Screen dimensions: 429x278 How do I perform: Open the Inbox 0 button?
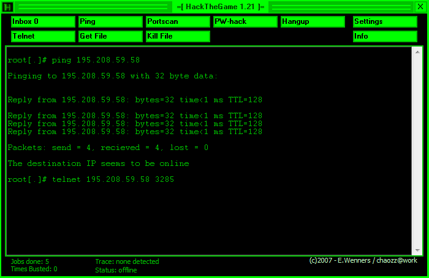click(x=43, y=21)
